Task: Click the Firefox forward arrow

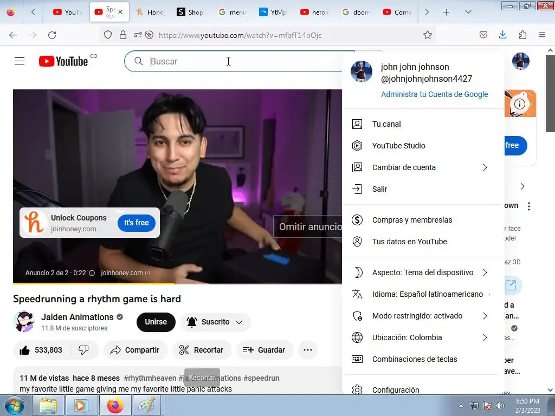Action: click(33, 35)
